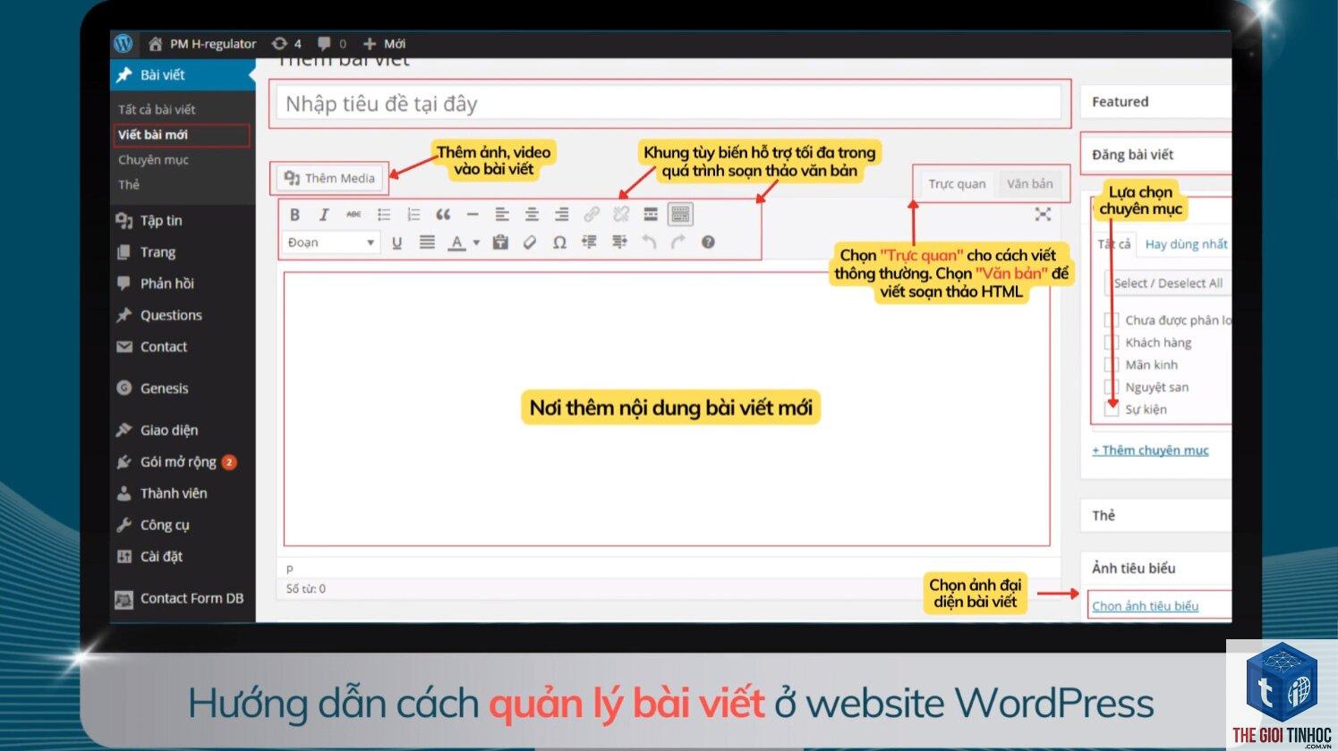Open the + Mới new content menu
The width and height of the screenshot is (1338, 751).
pyautogui.click(x=384, y=43)
